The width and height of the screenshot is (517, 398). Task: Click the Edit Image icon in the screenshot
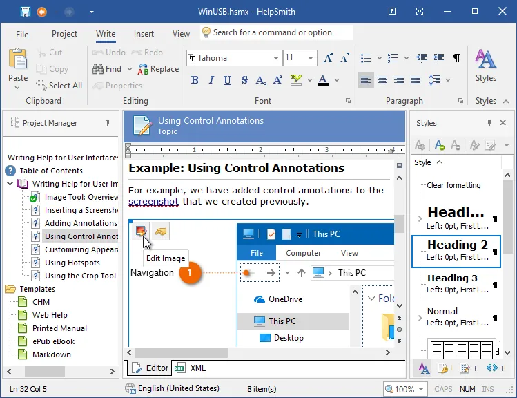coord(141,231)
